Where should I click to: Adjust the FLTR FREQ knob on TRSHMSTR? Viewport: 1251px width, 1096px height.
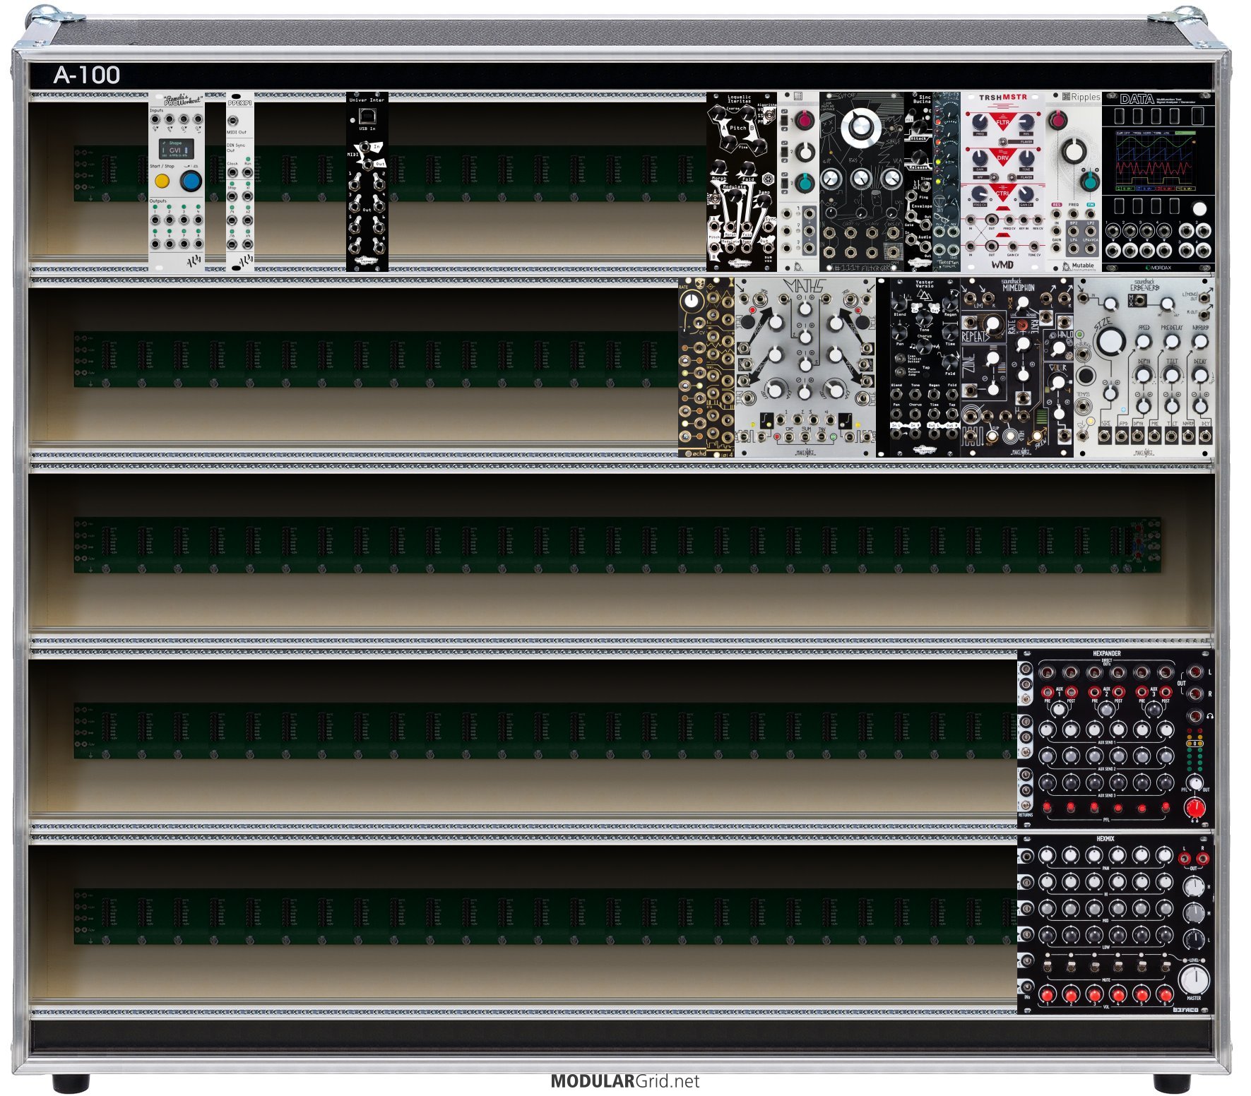(x=980, y=121)
